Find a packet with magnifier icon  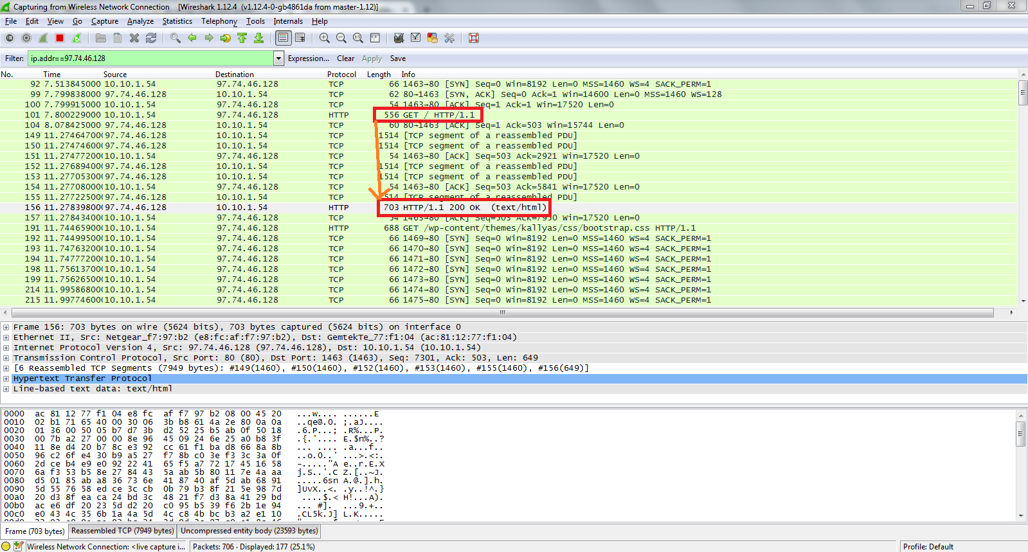(x=176, y=38)
